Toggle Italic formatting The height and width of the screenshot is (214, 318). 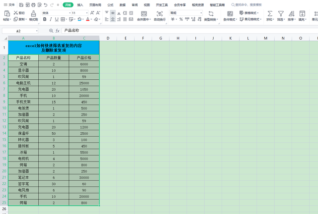[51, 19]
